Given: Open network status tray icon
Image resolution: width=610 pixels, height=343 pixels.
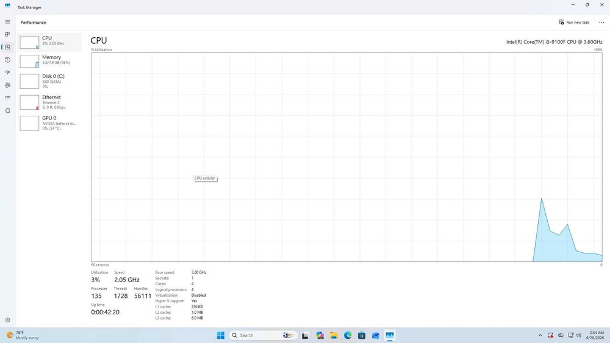Looking at the screenshot, I should [570, 335].
